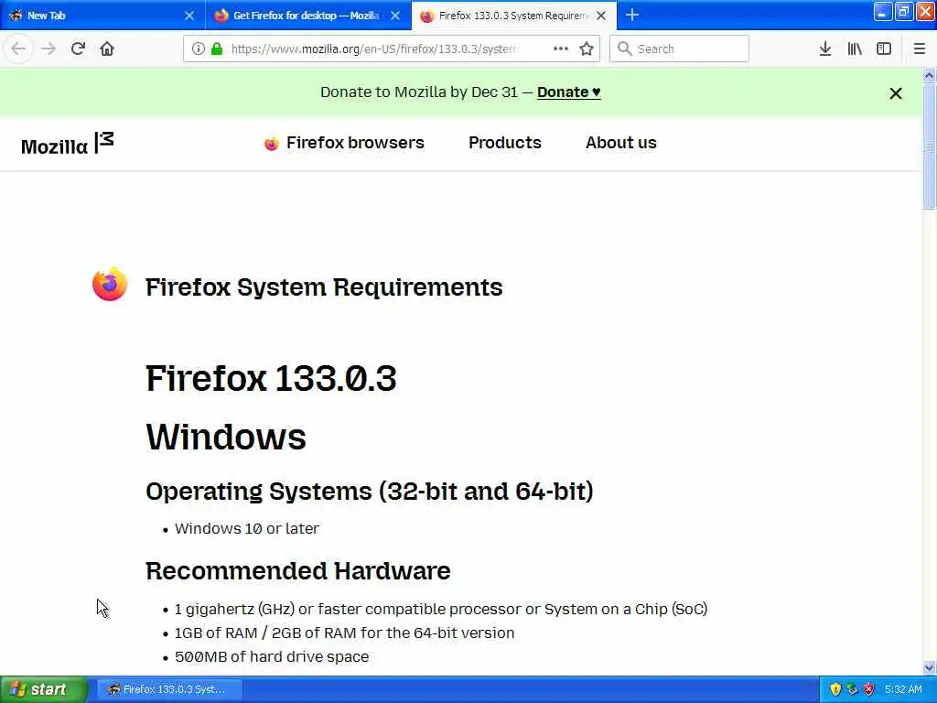Open the Firefox hamburger menu
937x703 pixels.
click(920, 49)
